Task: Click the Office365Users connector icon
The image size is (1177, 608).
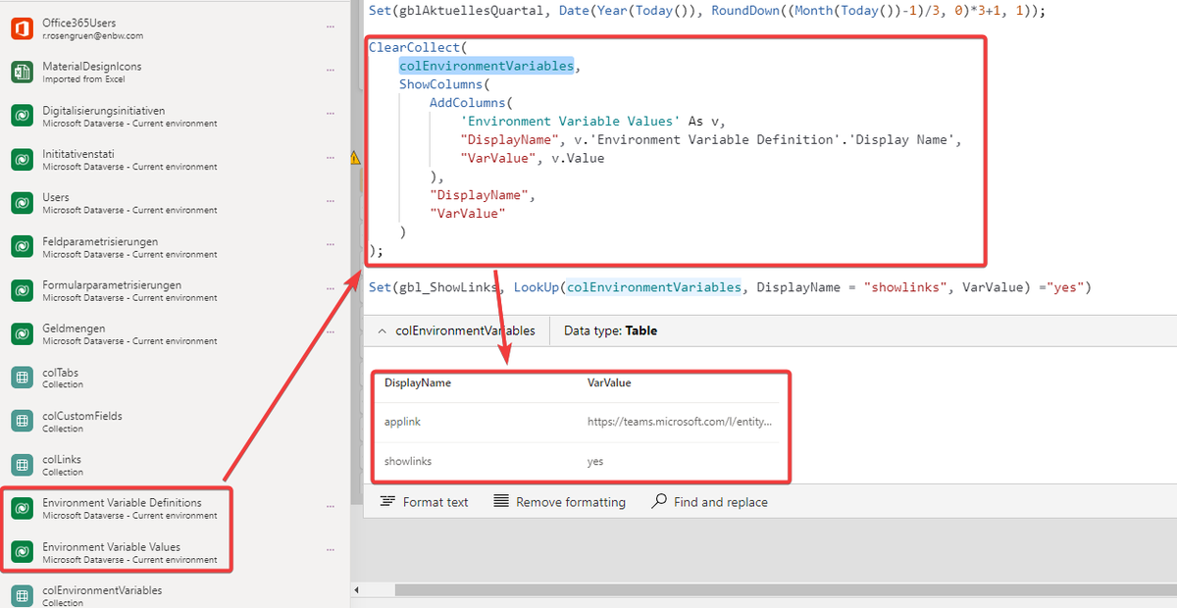Action: click(x=22, y=28)
